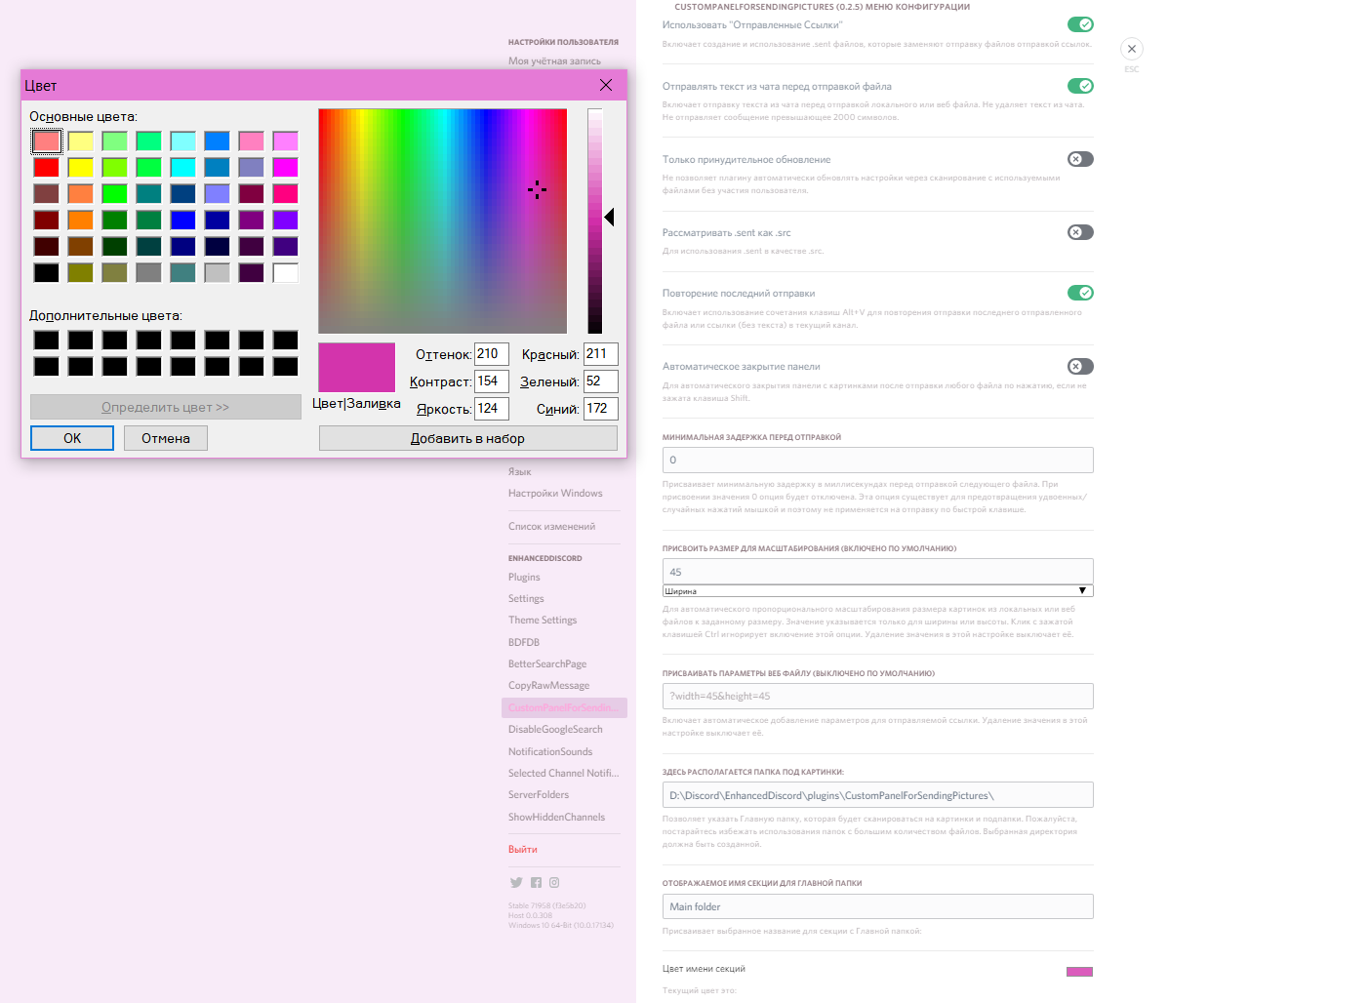Open the Ширина dropdown for scaling size
The height and width of the screenshot is (1003, 1370).
coord(877,590)
